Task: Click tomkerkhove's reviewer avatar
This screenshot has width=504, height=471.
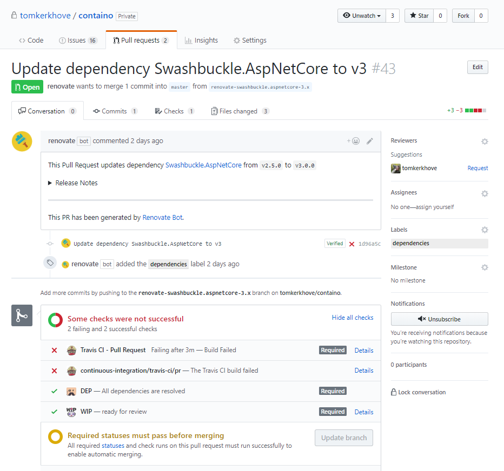Action: pos(396,168)
